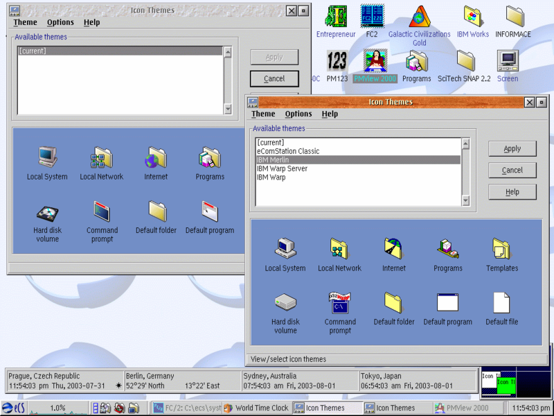Click the Default file icon
Viewport: 554px width, 416px height.
[501, 302]
